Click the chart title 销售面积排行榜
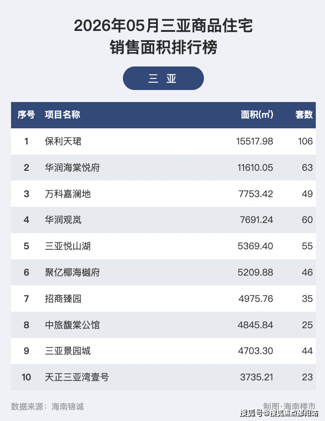Screen dimensions: 325x421 tap(163, 48)
